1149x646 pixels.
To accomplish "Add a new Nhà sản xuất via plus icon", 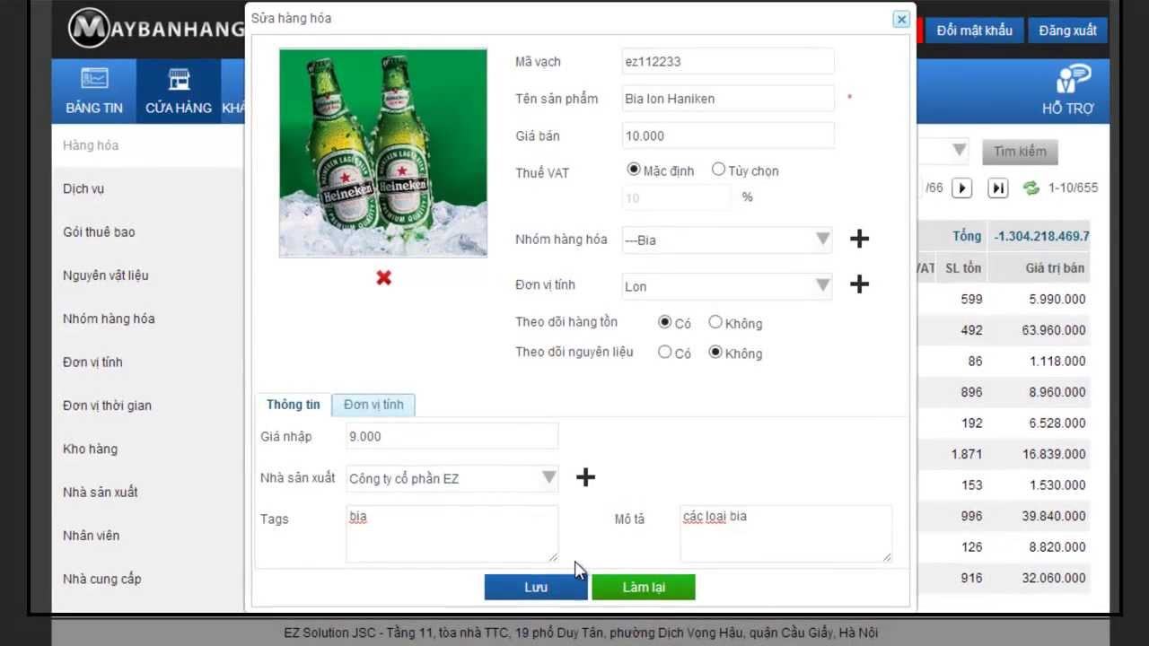I will tap(585, 477).
